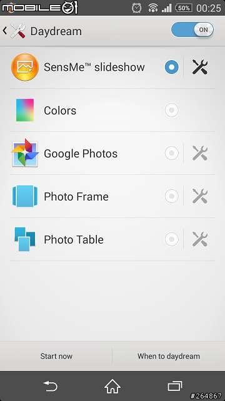Open Google Photos daydream settings wrench
The image size is (225, 401).
pyautogui.click(x=200, y=153)
